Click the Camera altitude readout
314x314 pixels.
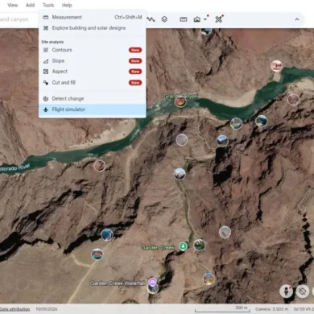point(272,309)
